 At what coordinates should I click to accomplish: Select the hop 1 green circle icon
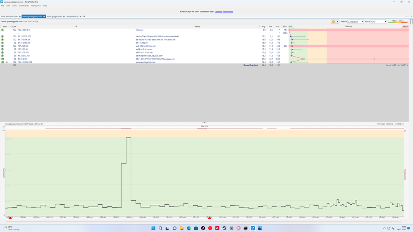[2, 30]
